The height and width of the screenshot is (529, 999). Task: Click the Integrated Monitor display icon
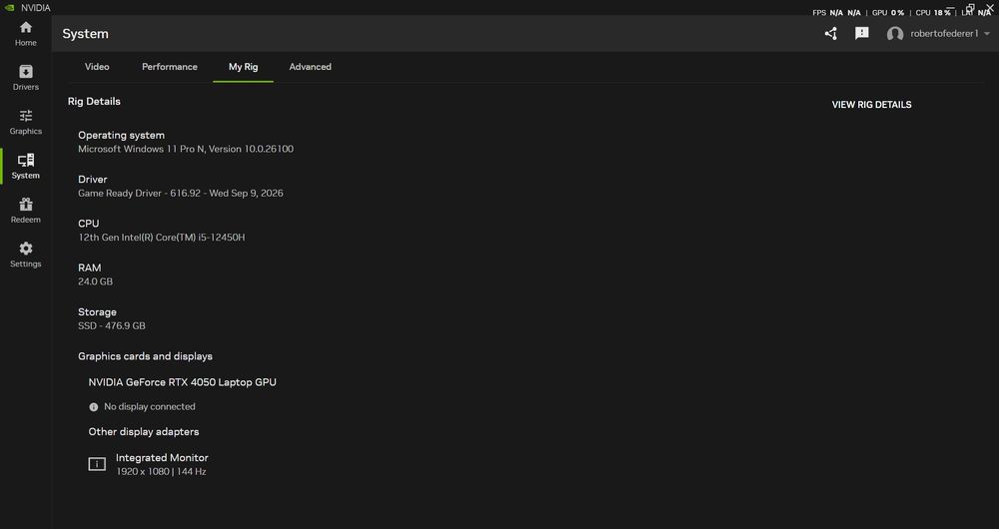click(97, 464)
